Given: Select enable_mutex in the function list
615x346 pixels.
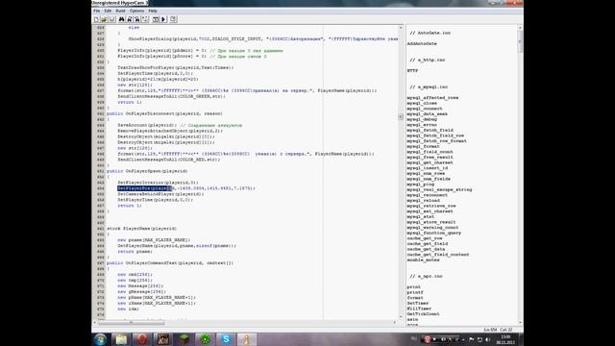Looking at the screenshot, I should (x=423, y=259).
